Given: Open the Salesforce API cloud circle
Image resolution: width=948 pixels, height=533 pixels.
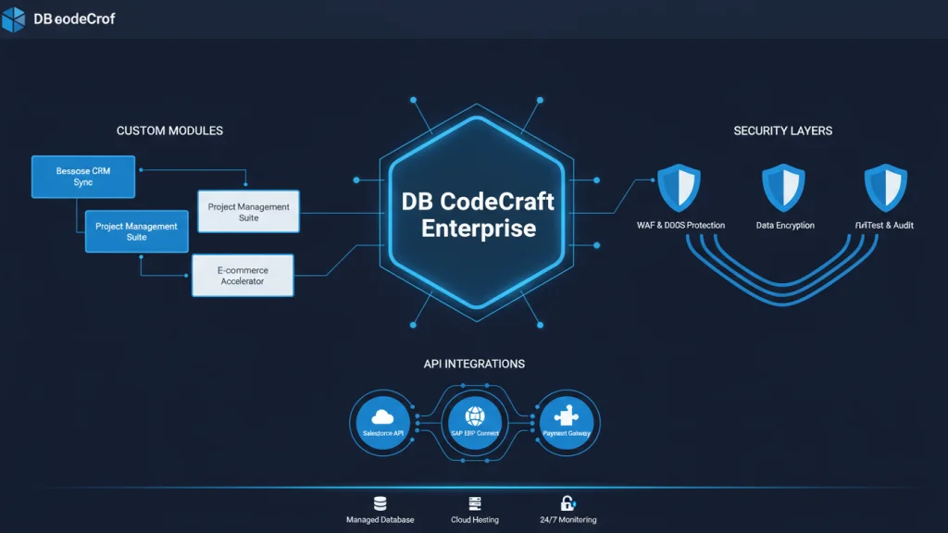Looking at the screenshot, I should pyautogui.click(x=382, y=422).
